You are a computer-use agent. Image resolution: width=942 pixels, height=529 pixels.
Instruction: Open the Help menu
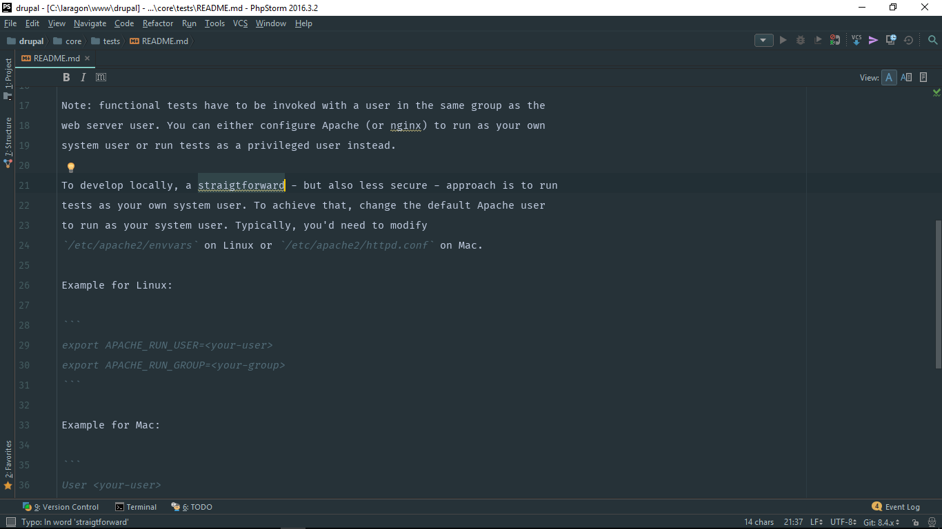303,23
